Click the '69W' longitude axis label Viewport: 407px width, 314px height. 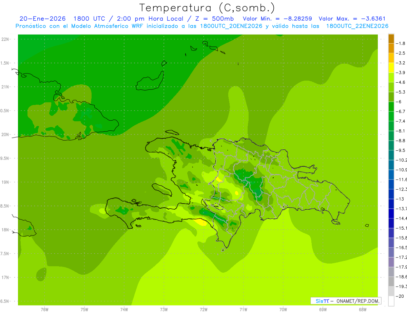click(323, 309)
